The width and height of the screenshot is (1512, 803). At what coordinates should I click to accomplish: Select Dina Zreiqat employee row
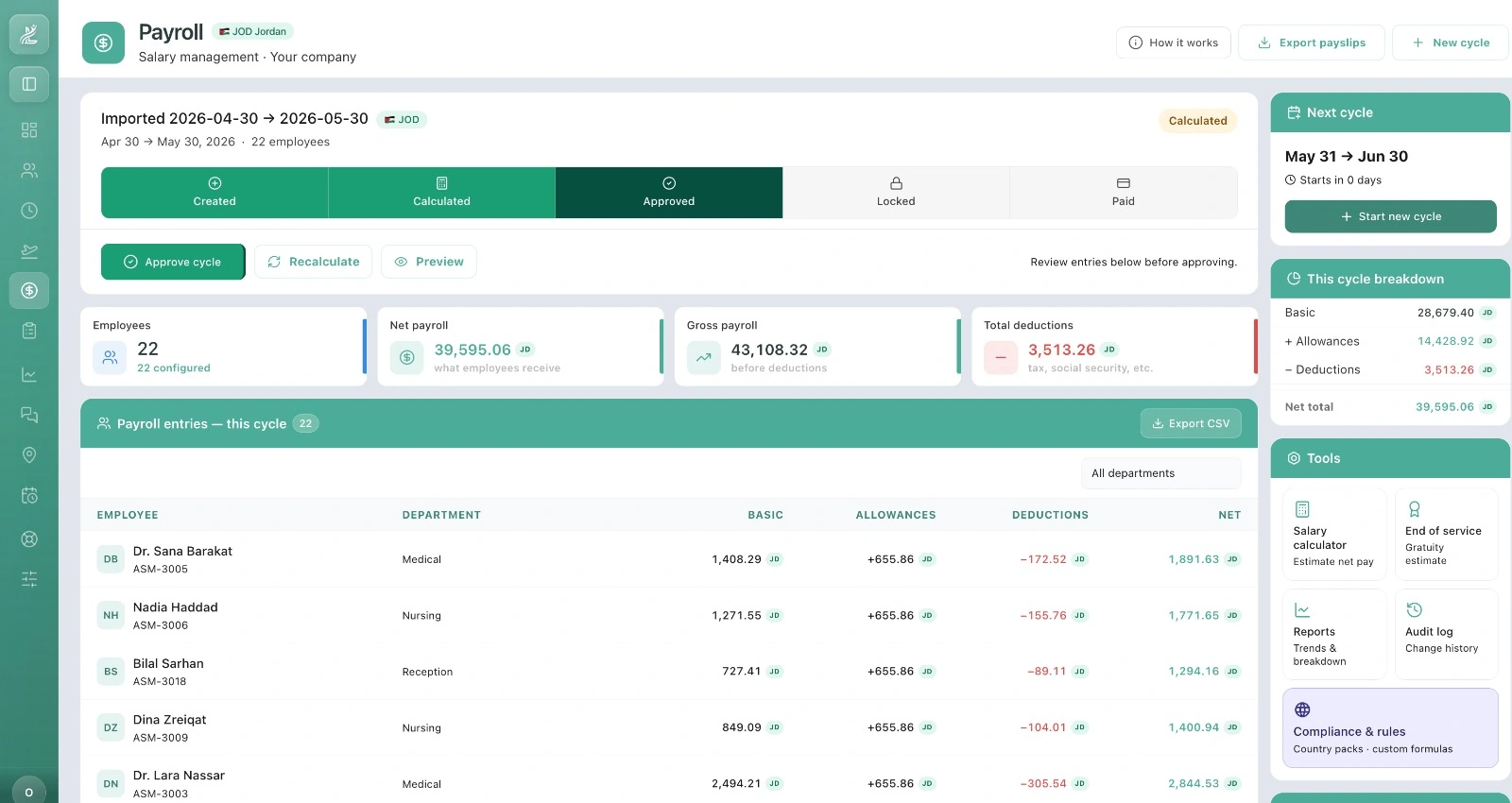[669, 727]
